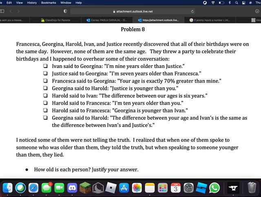
Task: Launch Discord from the dock
Action: pos(72,188)
